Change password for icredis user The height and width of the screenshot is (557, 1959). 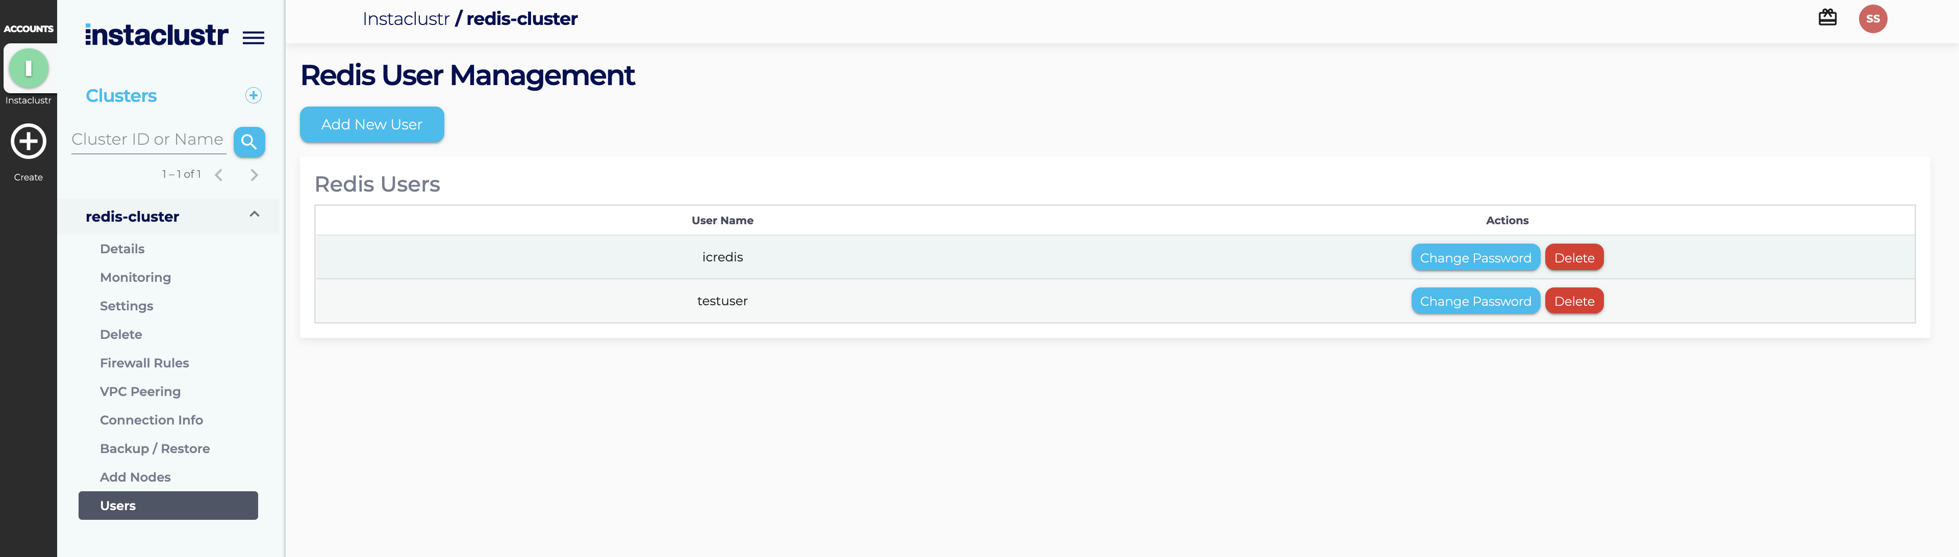point(1474,257)
